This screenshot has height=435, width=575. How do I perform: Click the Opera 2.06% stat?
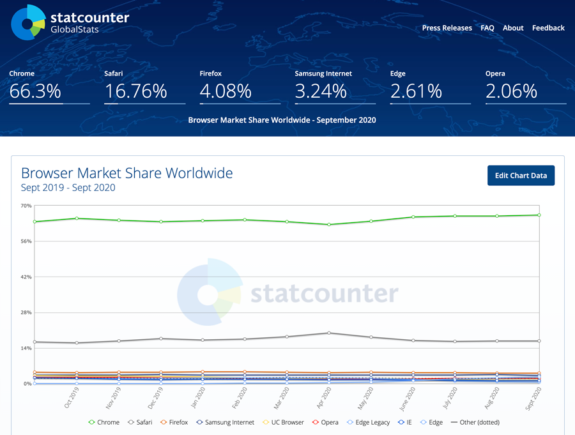click(526, 87)
